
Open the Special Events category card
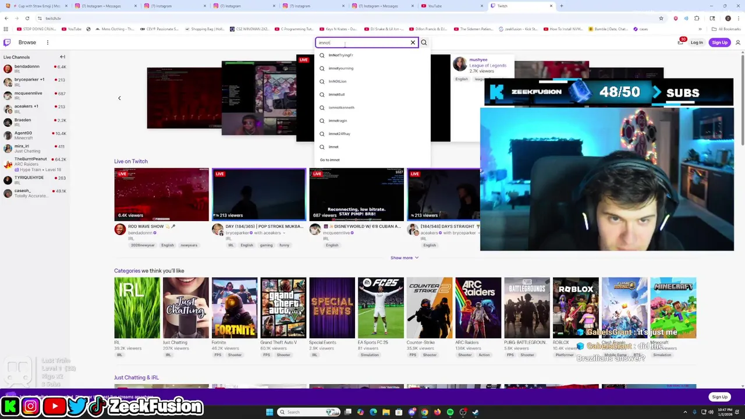[x=332, y=308]
